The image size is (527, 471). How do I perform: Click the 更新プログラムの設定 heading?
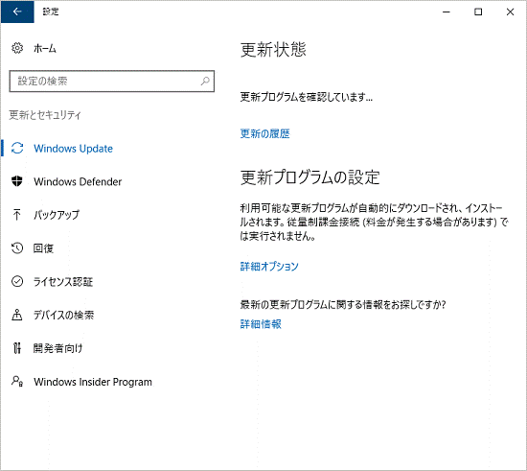point(309,177)
